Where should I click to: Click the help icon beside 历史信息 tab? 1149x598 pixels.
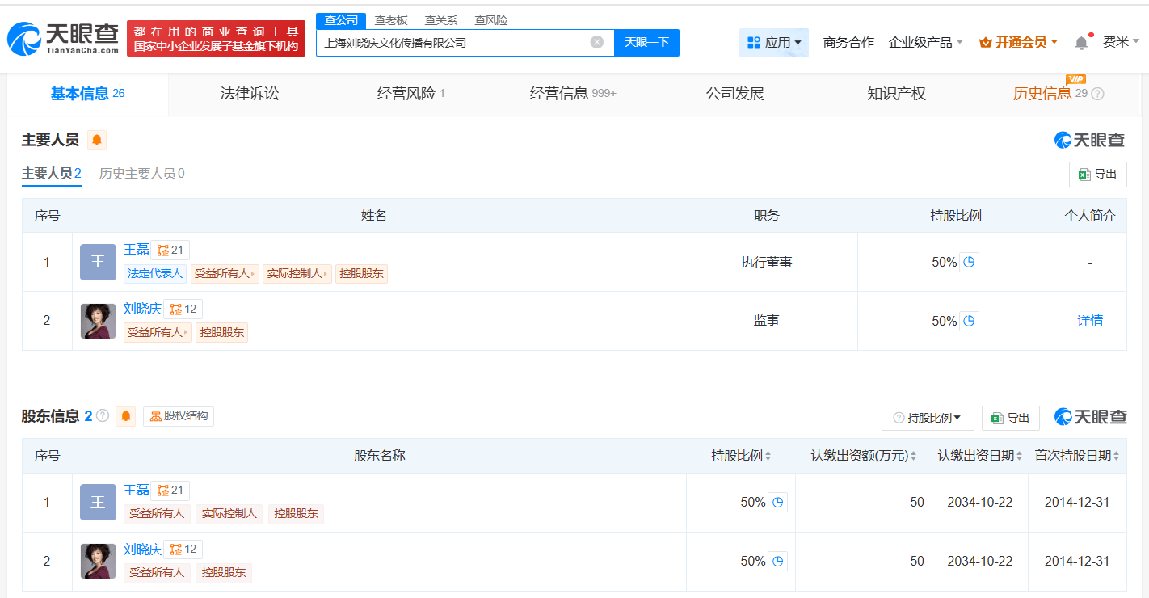coord(1096,94)
